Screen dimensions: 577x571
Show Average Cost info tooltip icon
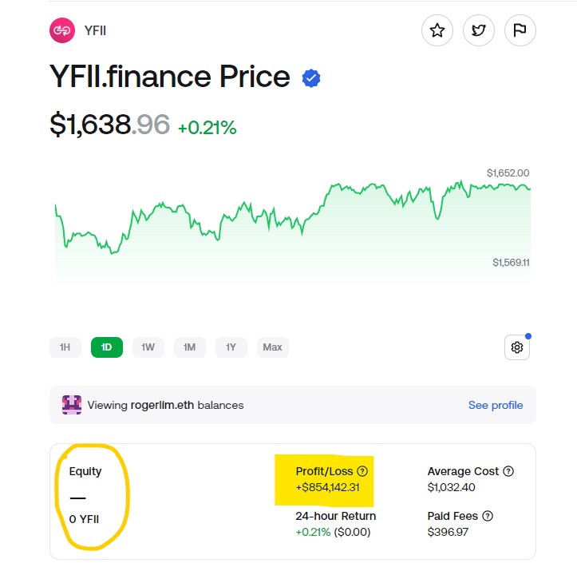[509, 471]
